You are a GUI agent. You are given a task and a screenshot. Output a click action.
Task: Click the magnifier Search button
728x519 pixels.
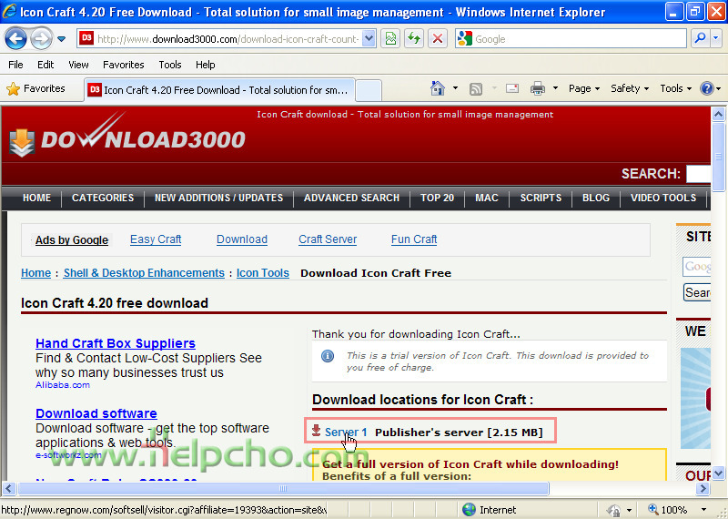[700, 38]
